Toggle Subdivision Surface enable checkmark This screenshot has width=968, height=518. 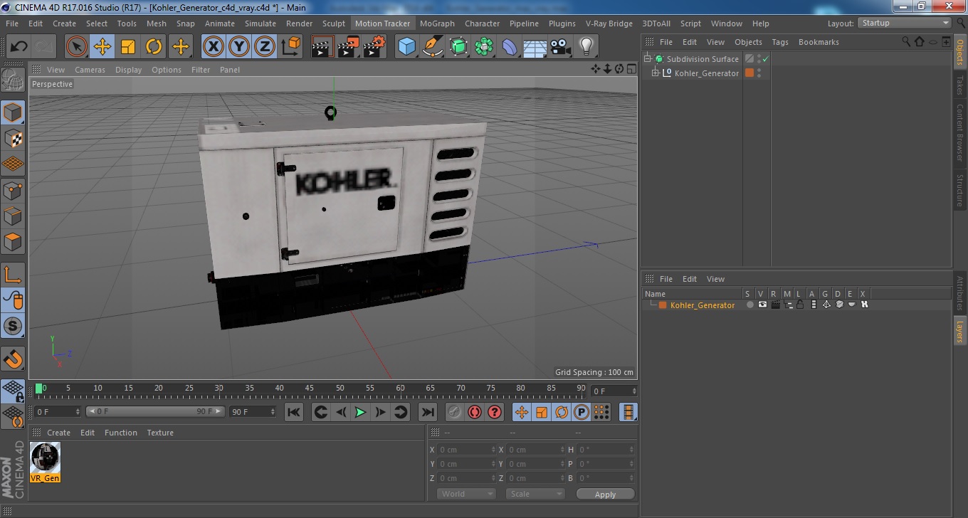point(765,59)
